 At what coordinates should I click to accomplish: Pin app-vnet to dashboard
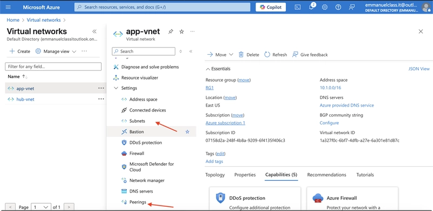[x=170, y=31]
